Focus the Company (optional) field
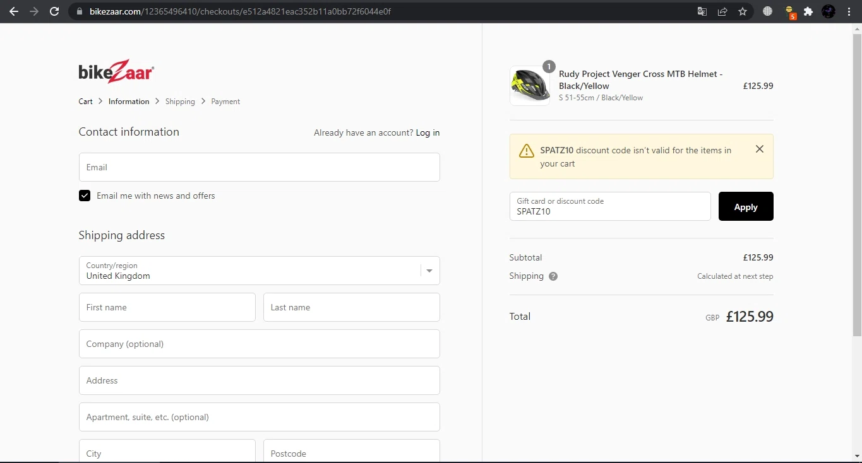862x463 pixels. point(259,344)
